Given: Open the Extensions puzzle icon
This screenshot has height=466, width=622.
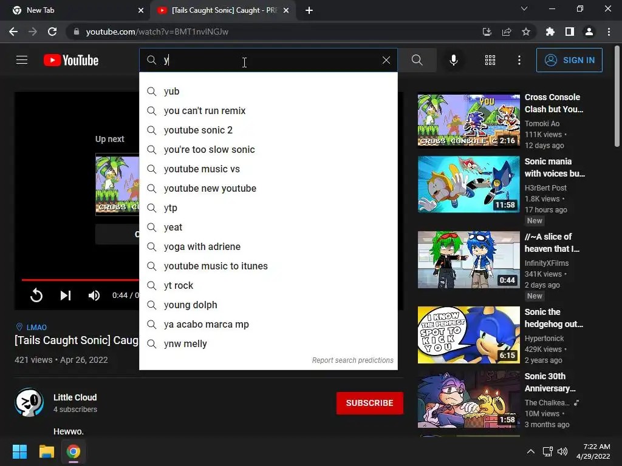Looking at the screenshot, I should (550, 32).
